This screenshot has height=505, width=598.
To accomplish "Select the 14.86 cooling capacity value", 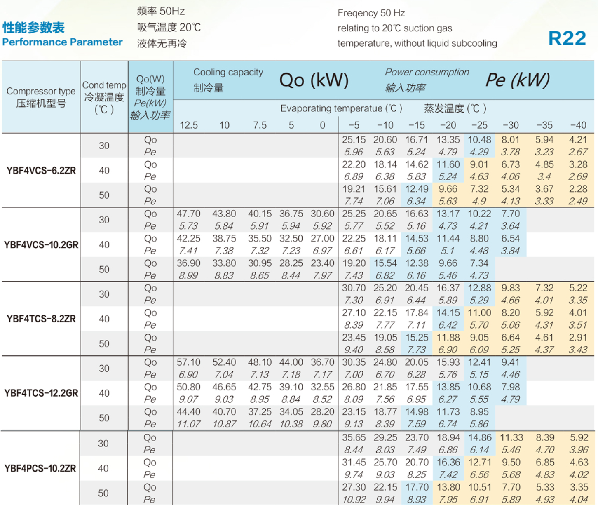I will pos(479,437).
